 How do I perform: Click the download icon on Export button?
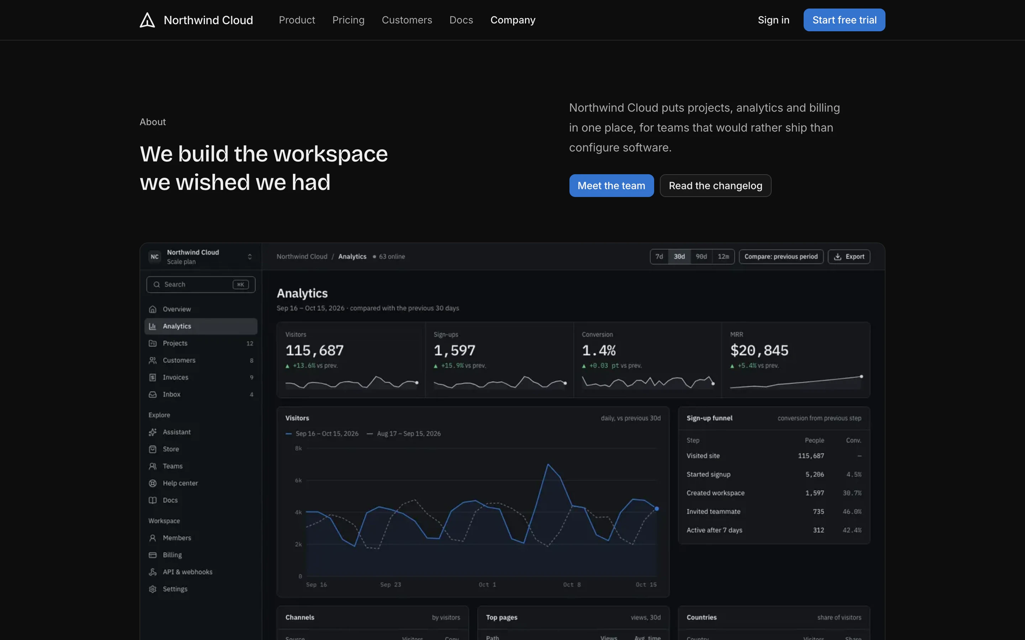837,256
